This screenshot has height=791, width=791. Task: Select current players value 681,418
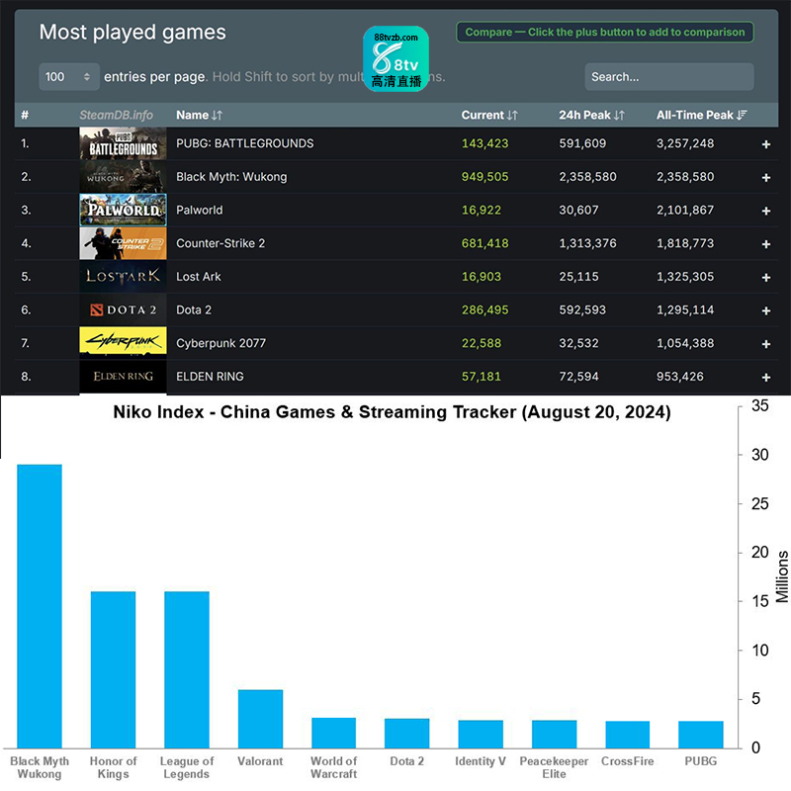(x=484, y=243)
